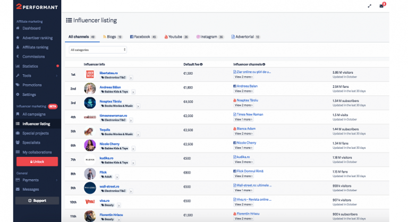The height and width of the screenshot is (222, 408).
Task: Open the All categories dropdown
Action: click(x=98, y=50)
